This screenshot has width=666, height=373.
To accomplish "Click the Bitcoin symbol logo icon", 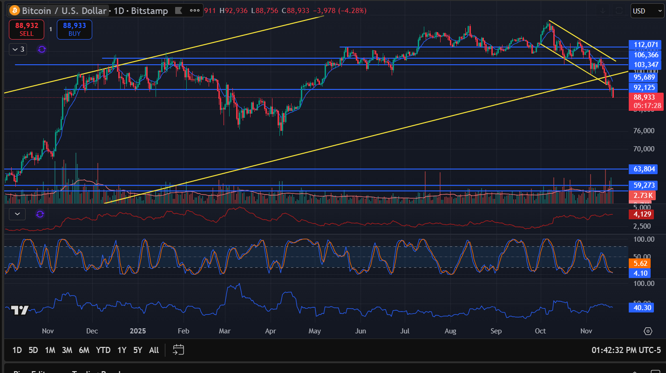I will click(x=14, y=11).
